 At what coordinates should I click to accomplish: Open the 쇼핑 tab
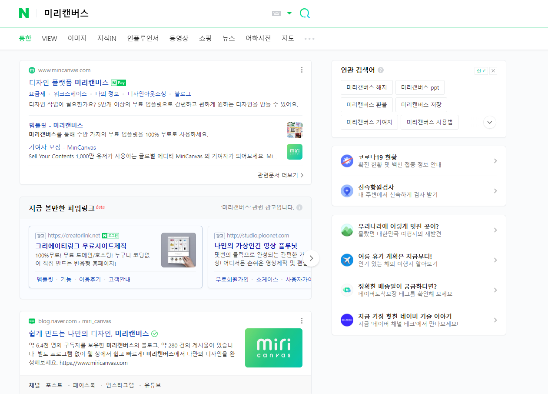[206, 38]
